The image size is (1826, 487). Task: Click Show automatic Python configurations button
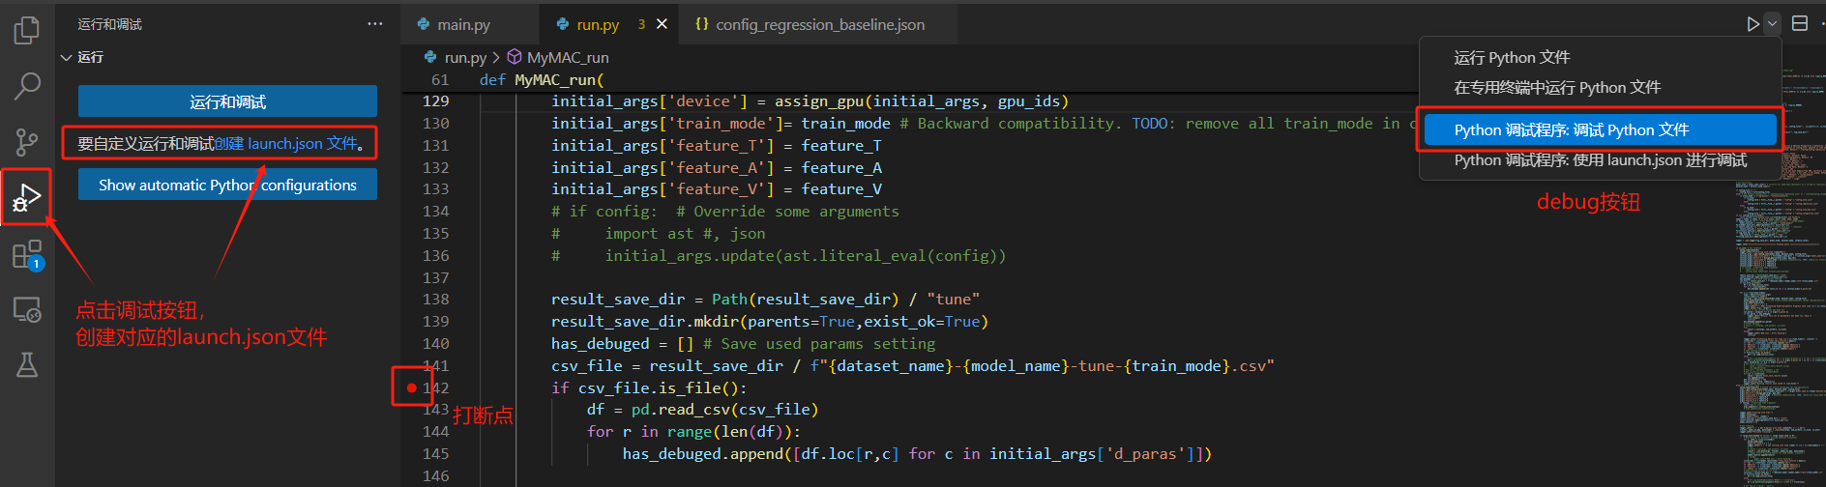[x=227, y=185]
